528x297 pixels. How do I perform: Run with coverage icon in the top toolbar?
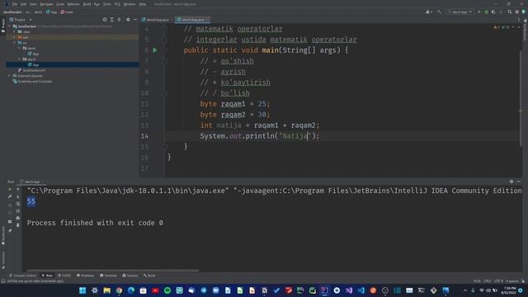(493, 12)
